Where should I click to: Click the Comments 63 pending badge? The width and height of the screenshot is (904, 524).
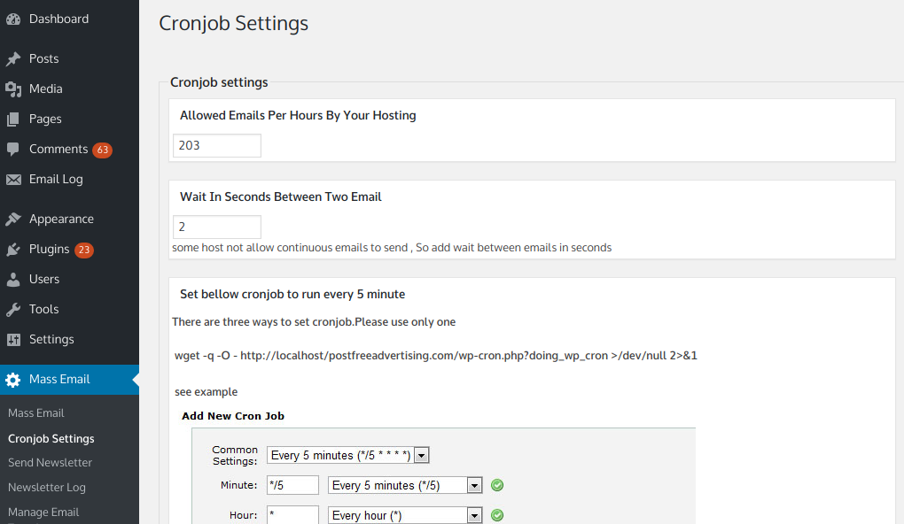coord(103,150)
